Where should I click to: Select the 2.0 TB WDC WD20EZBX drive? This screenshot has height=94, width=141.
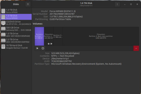[16, 40]
